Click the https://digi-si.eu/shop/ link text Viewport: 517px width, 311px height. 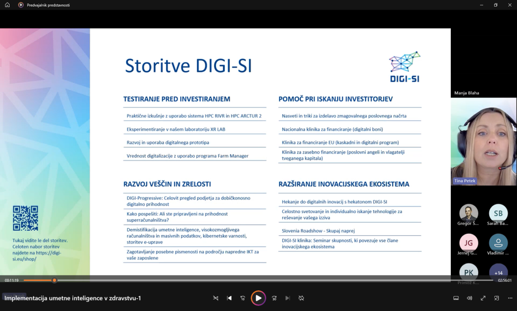[37, 256]
